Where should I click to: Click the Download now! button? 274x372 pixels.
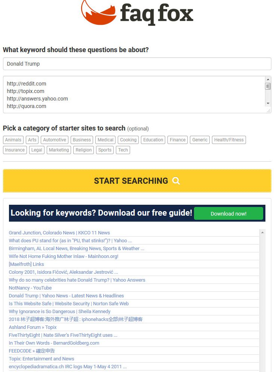tap(229, 213)
